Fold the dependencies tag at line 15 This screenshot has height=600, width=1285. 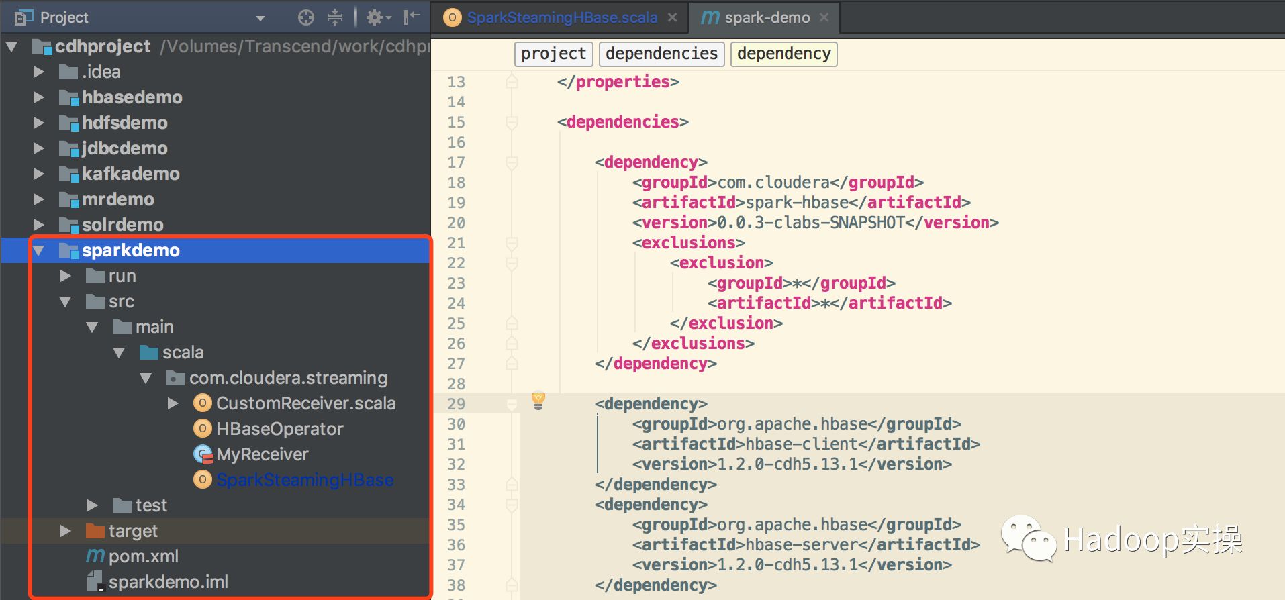click(x=512, y=122)
